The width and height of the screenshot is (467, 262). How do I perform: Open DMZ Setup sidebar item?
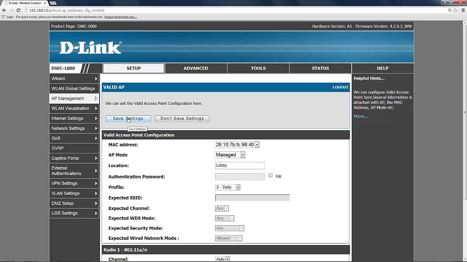click(x=74, y=203)
